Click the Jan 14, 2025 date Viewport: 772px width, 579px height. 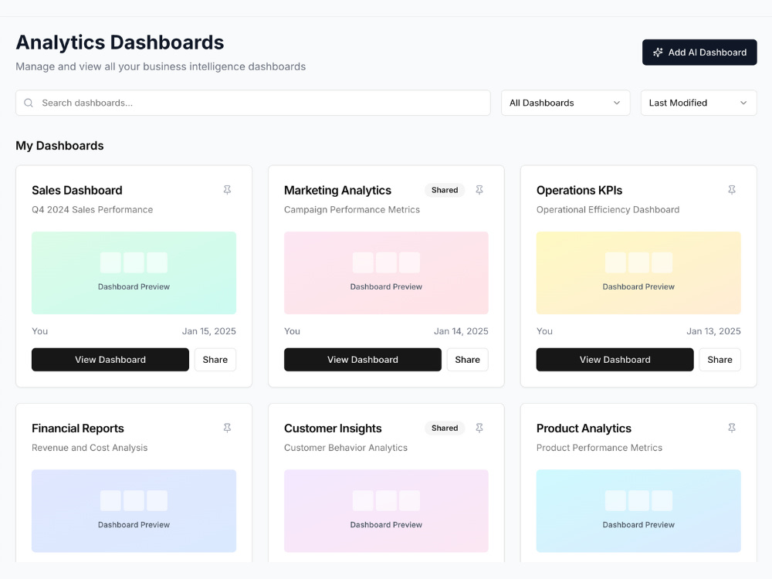[461, 331]
